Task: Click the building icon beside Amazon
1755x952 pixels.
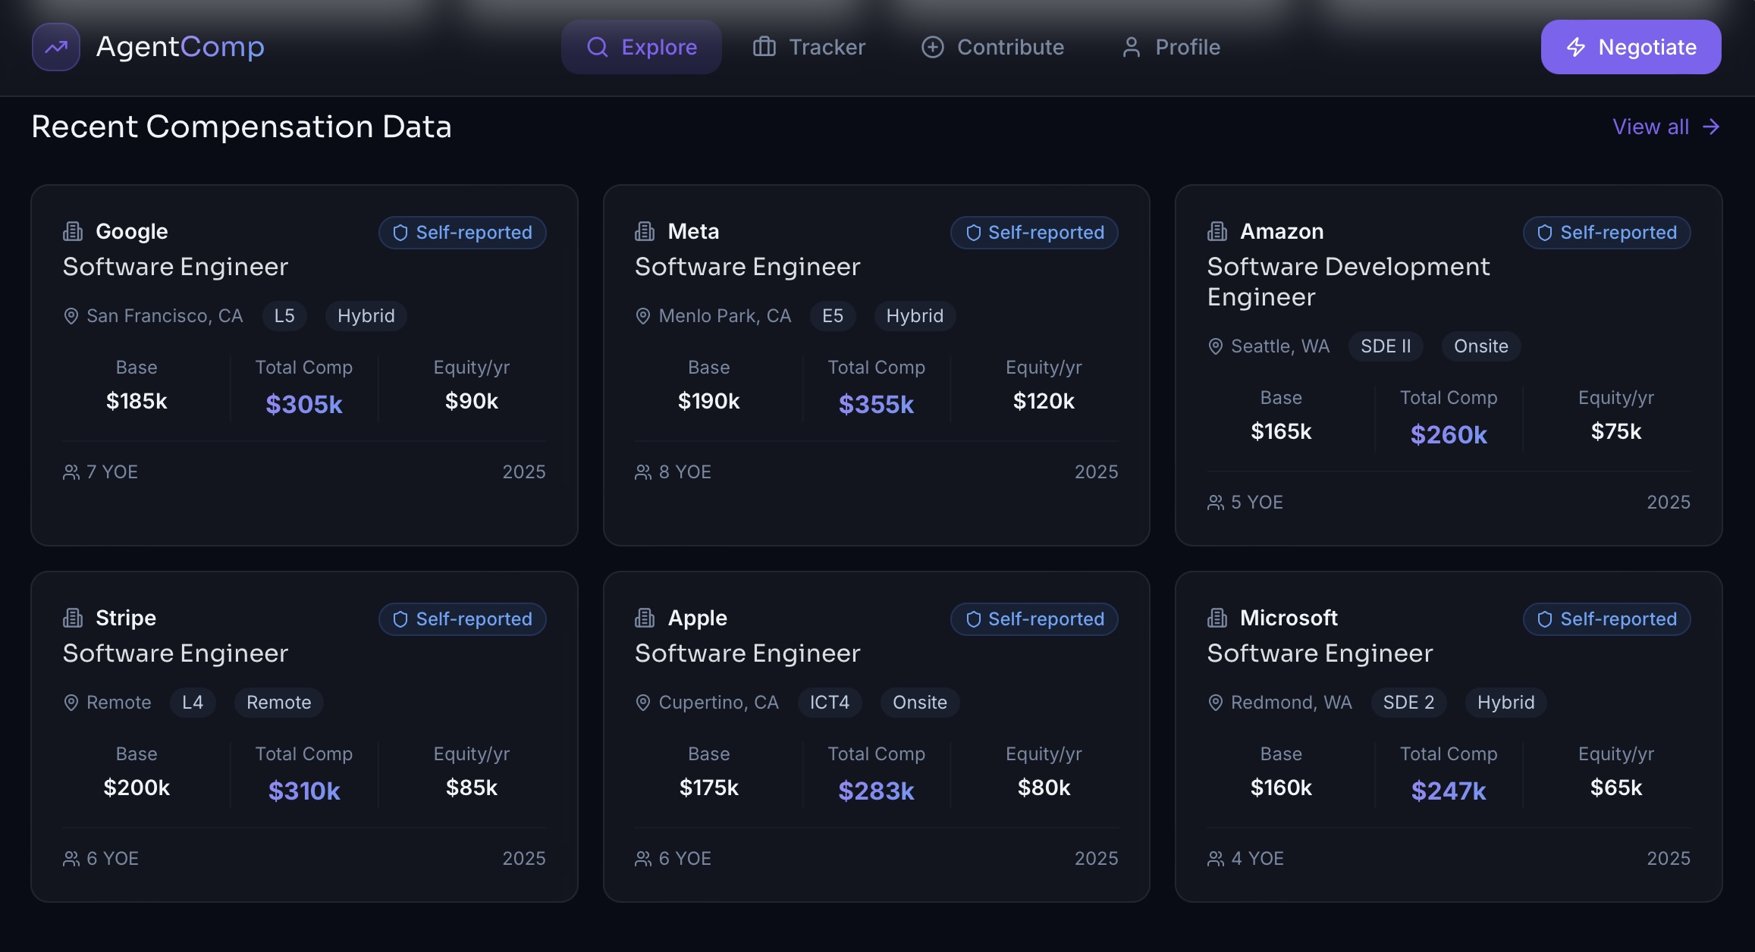Action: (1217, 231)
